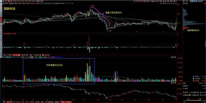Expand the 更多 options at toolbar end
Viewport: 206px width, 103px height.
[172, 1]
